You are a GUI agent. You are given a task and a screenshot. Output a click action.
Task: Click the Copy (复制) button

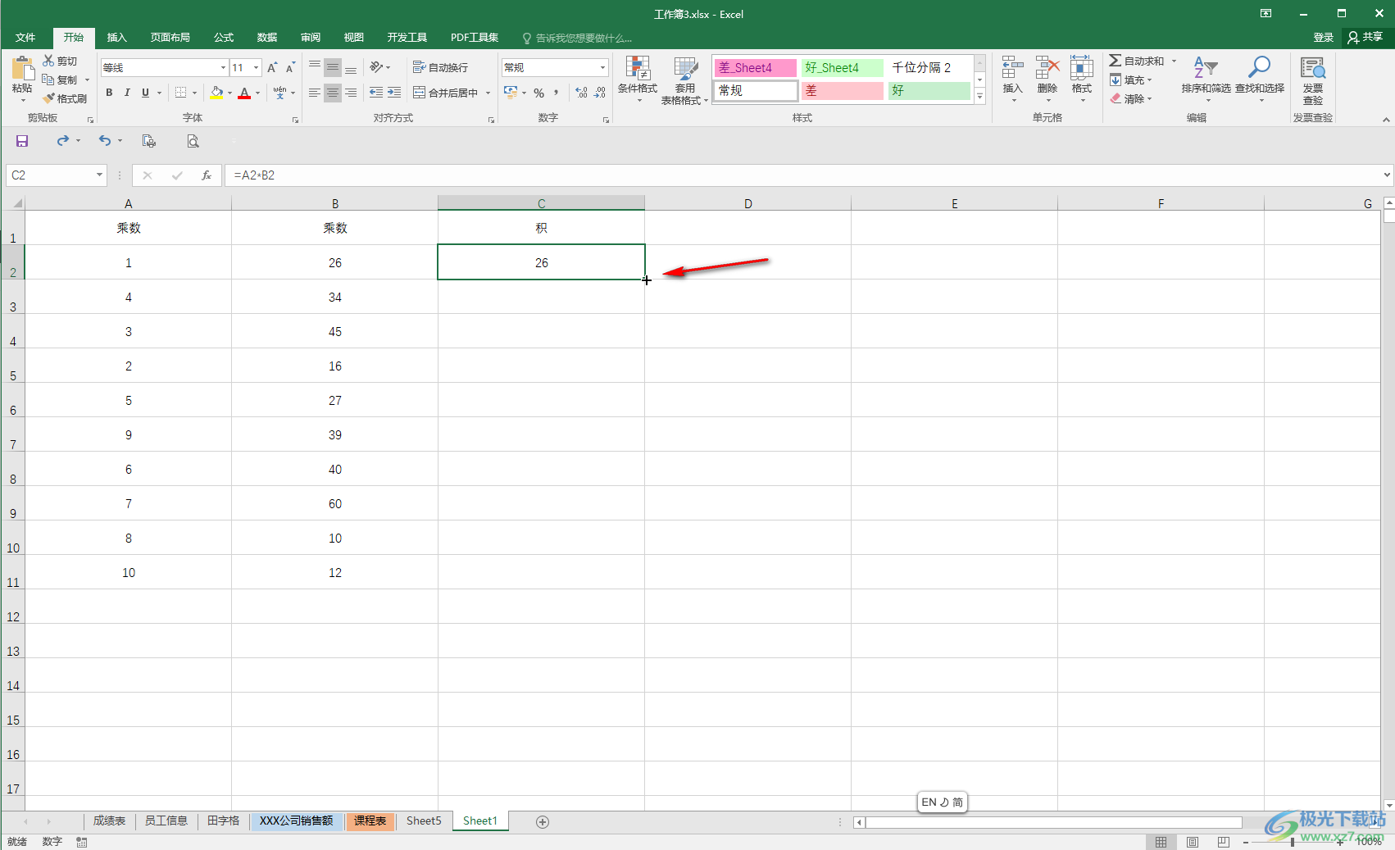60,80
